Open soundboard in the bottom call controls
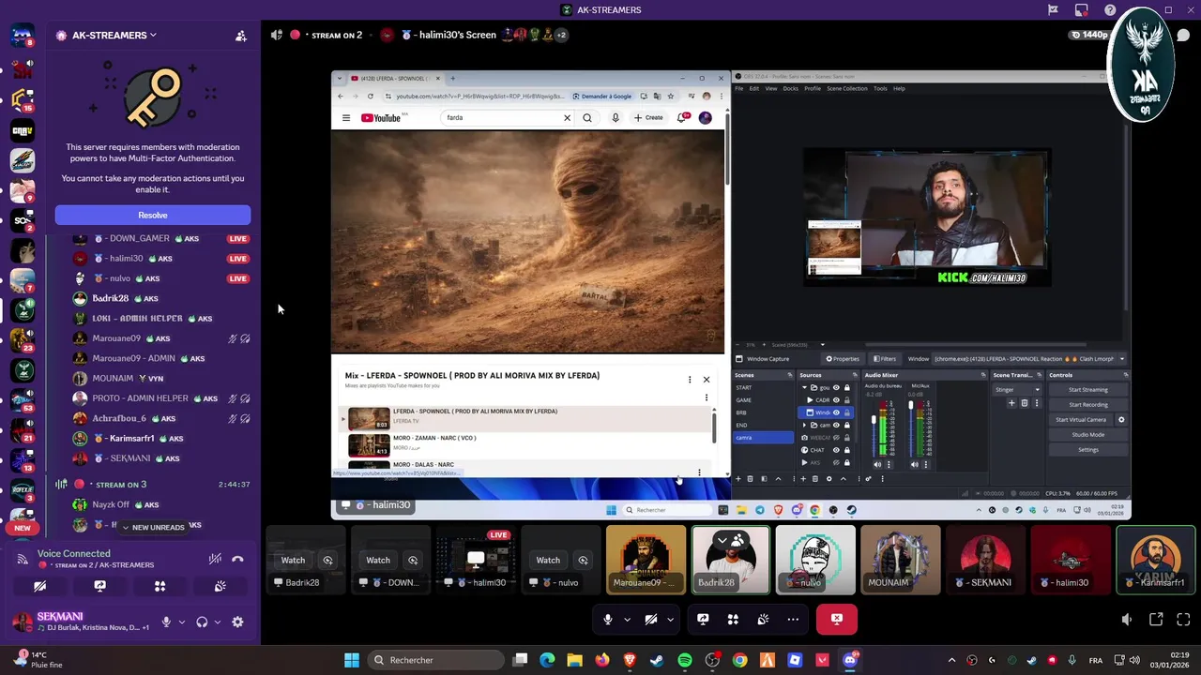Viewport: 1201px width, 675px height. [763, 619]
